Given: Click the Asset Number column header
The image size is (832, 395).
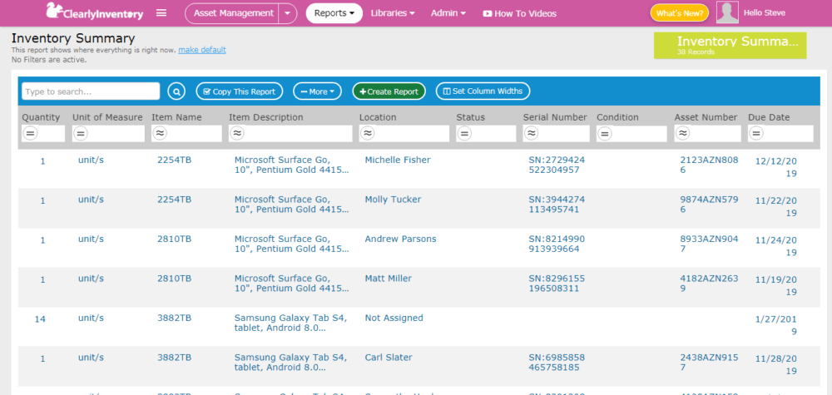Looking at the screenshot, I should click(x=706, y=117).
